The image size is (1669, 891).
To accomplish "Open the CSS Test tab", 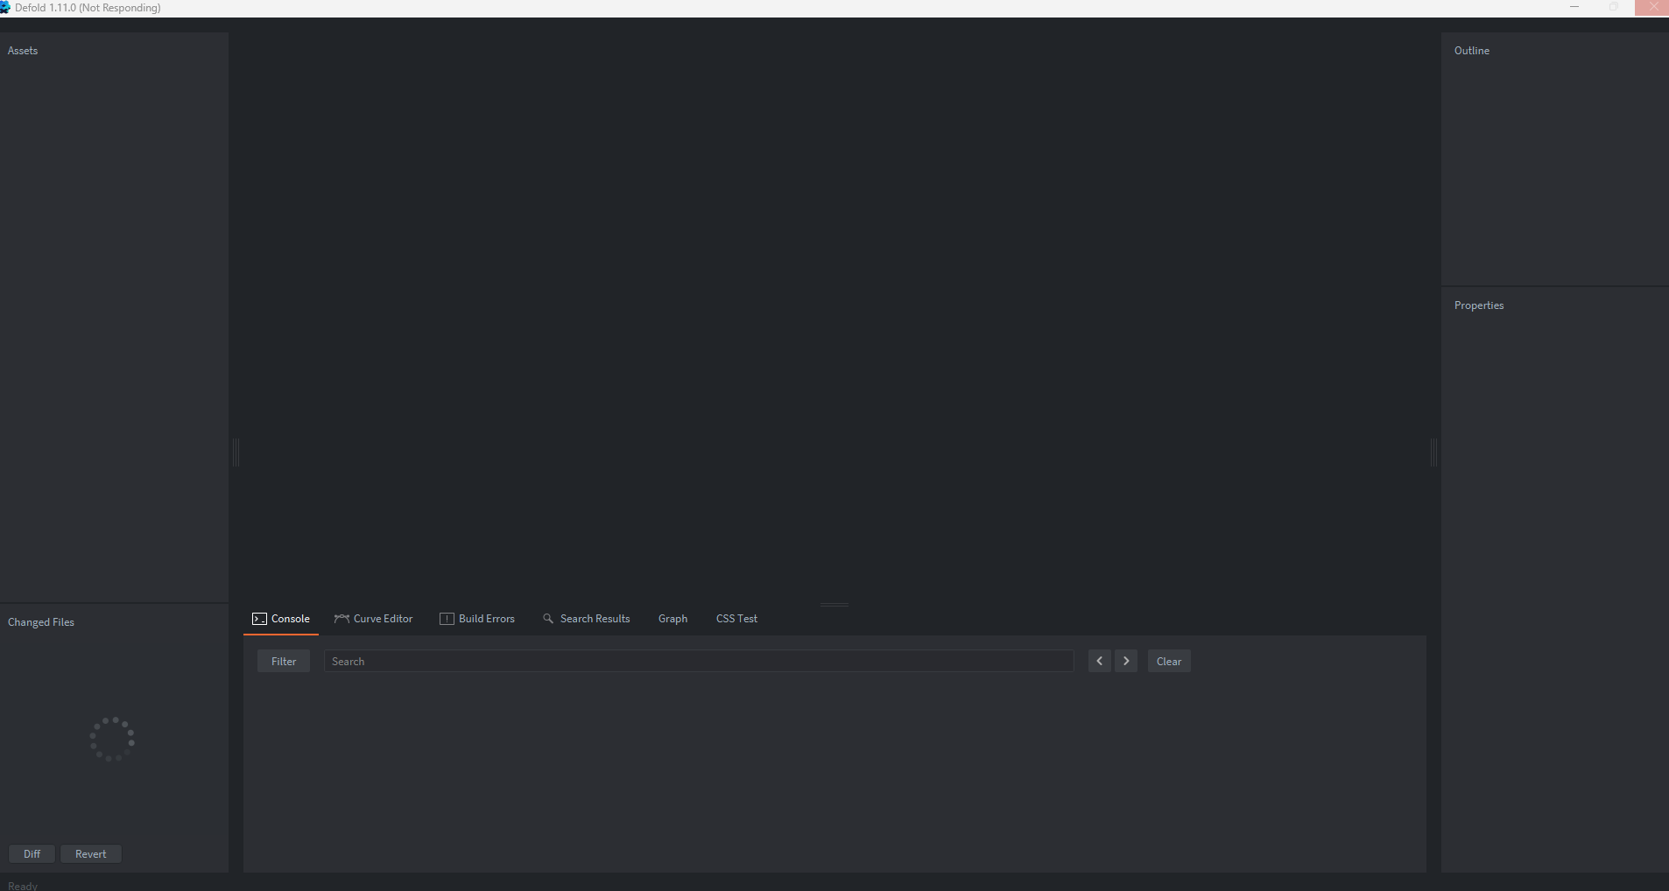I will [736, 619].
